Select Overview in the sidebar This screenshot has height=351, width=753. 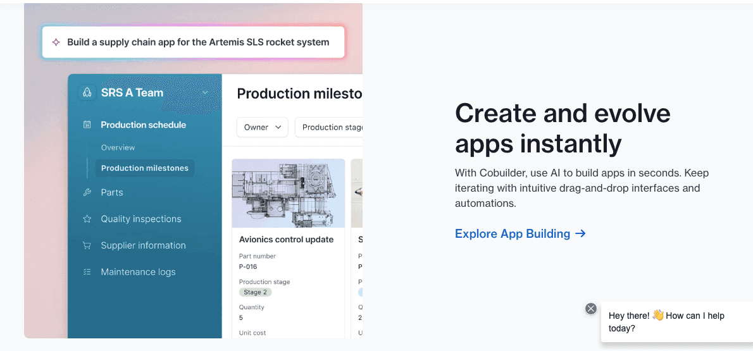(x=118, y=147)
